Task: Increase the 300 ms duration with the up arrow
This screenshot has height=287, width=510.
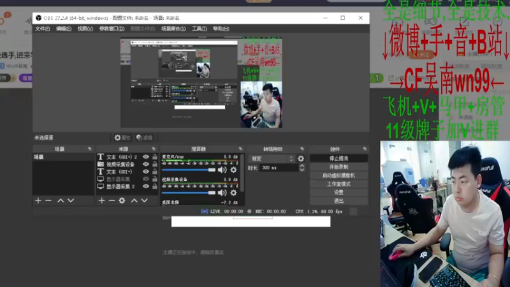Action: [302, 166]
